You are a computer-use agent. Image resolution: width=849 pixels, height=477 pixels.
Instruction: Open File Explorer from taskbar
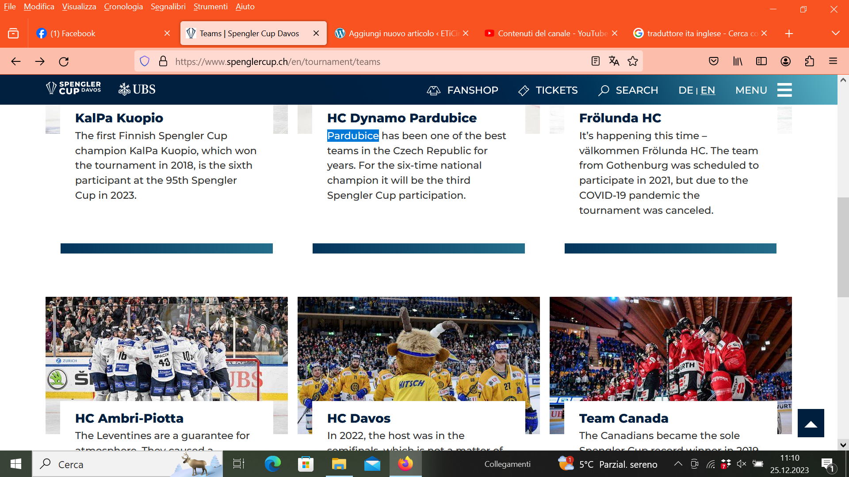[339, 464]
